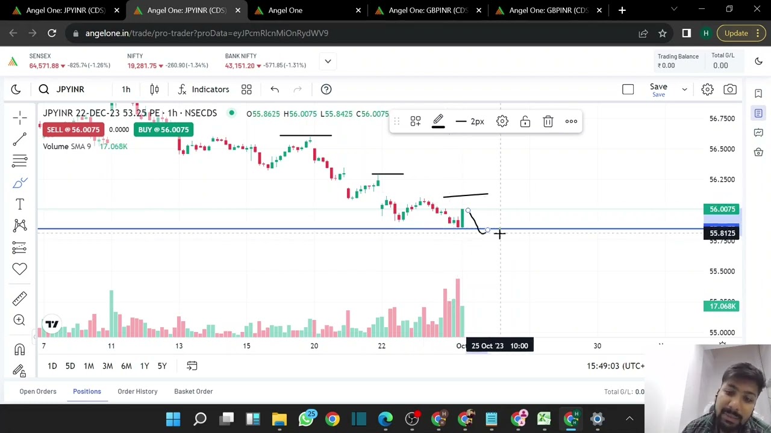Switch to the Positions tab
Viewport: 771px width, 433px height.
click(x=87, y=392)
